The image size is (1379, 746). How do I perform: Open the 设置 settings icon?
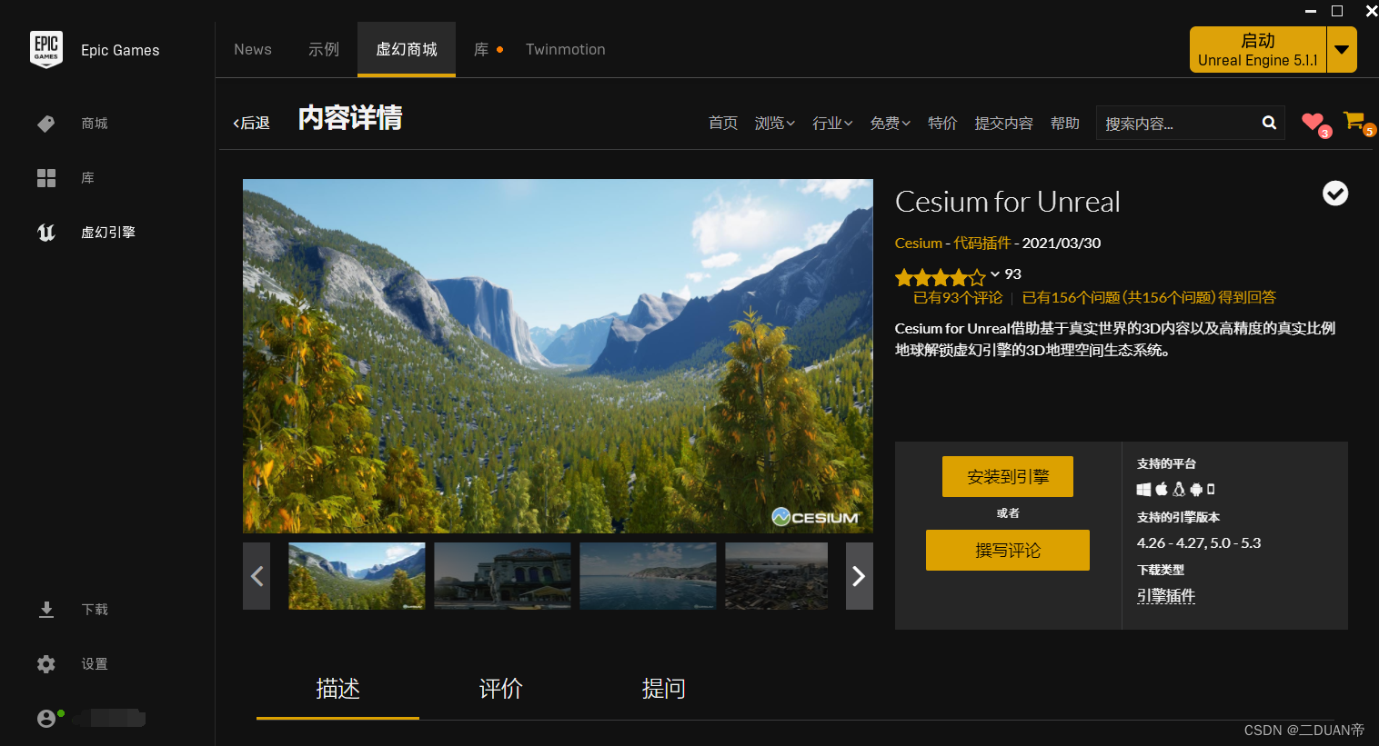click(46, 663)
